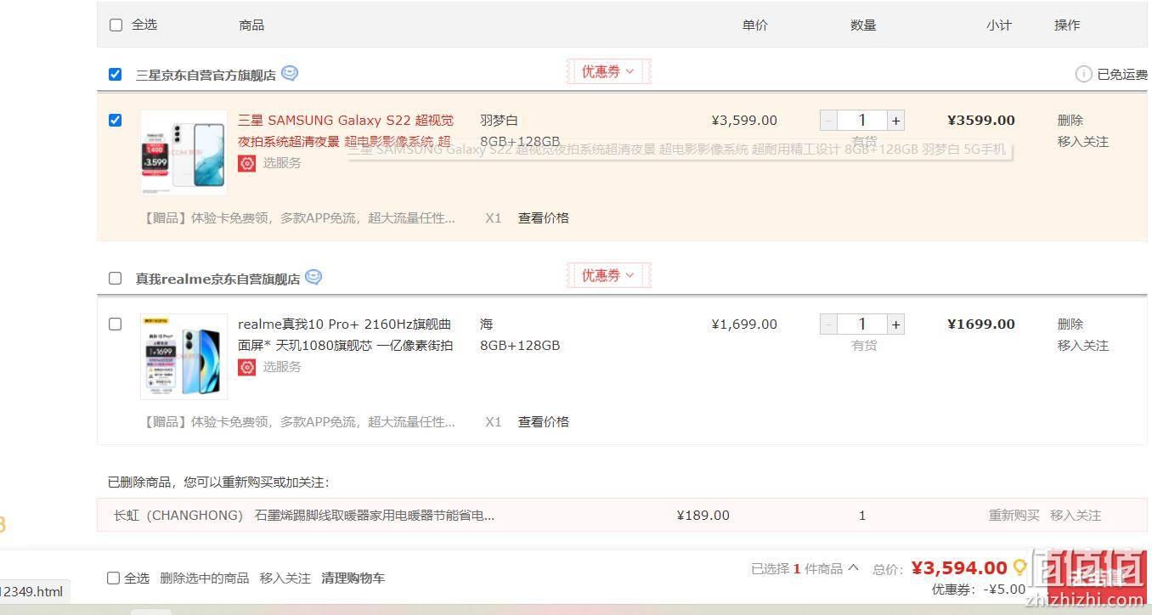Toggle bottom 全选 checkbox

pos(113,578)
